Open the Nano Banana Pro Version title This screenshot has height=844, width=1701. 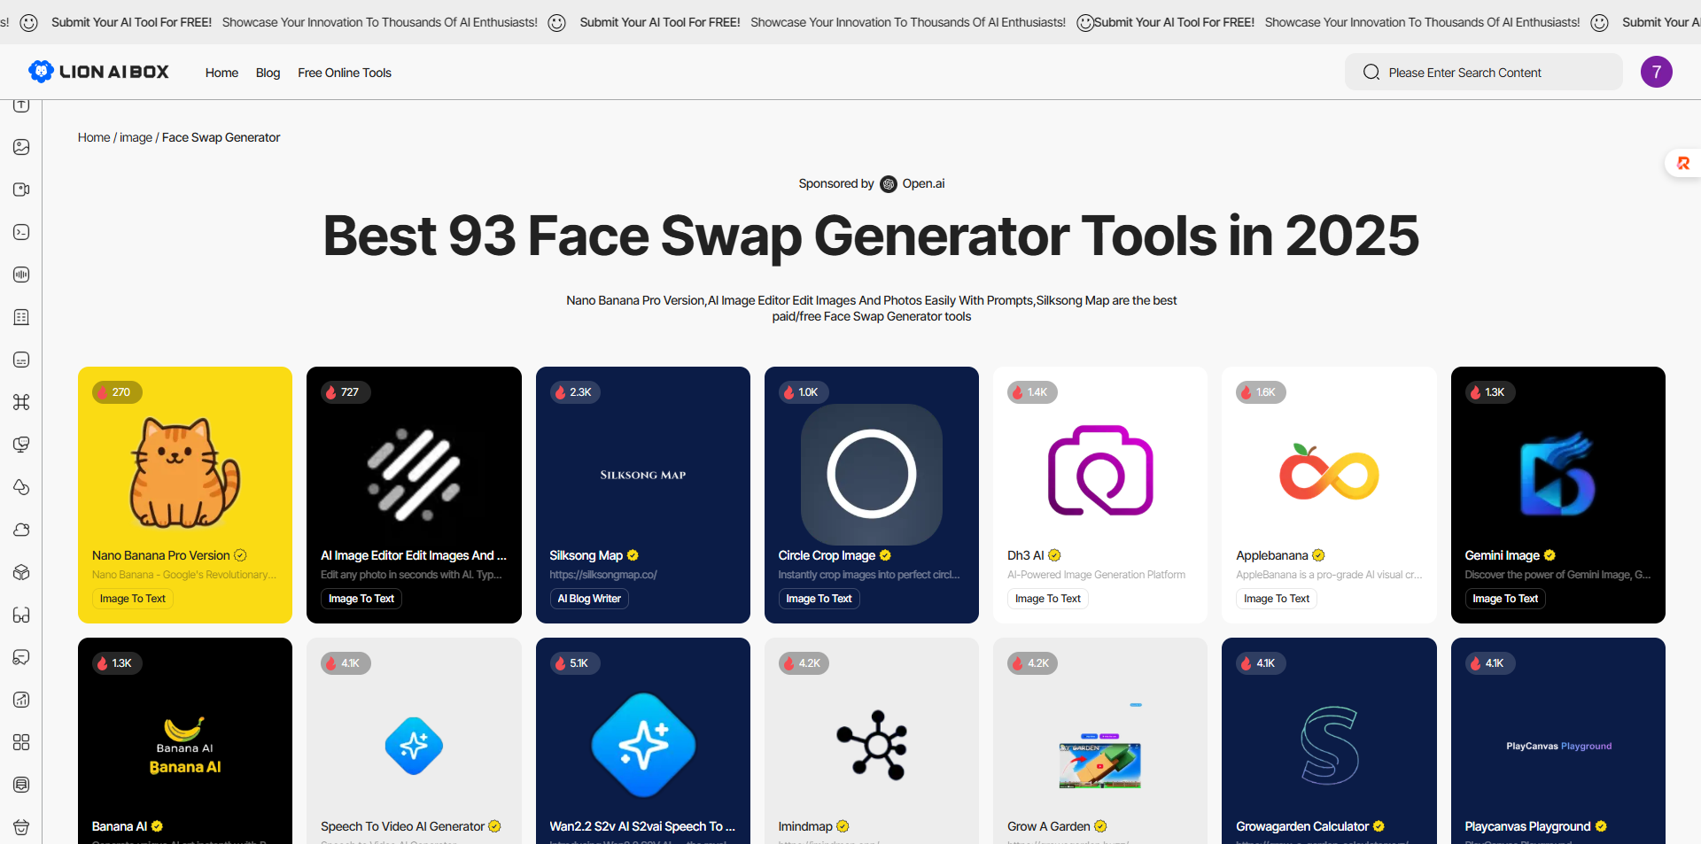(161, 555)
